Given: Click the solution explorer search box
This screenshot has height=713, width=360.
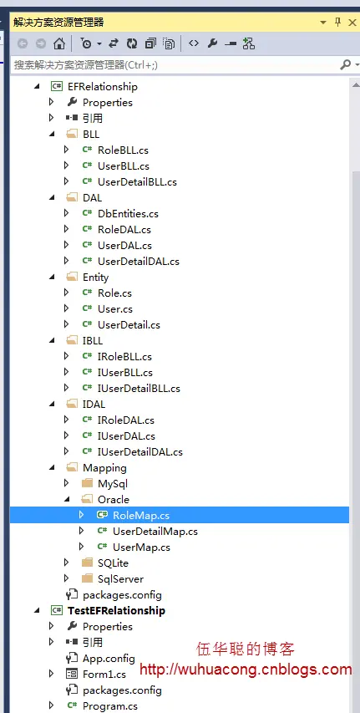Looking at the screenshot, I should pyautogui.click(x=175, y=65).
